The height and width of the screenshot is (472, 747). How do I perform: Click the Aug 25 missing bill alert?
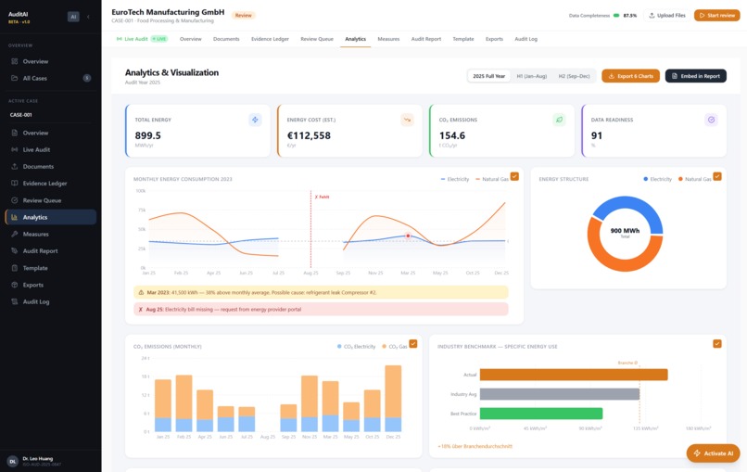(321, 310)
